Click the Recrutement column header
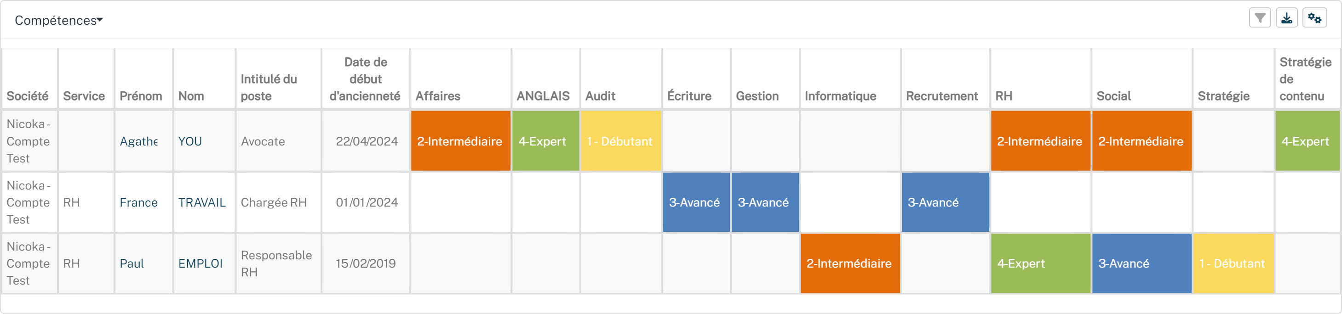This screenshot has height=314, width=1342. click(x=941, y=96)
